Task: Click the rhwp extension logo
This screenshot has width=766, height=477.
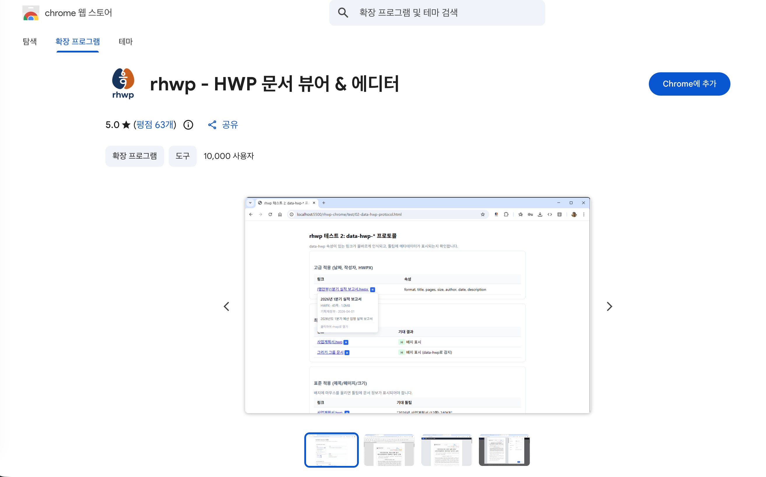Action: pos(123,84)
